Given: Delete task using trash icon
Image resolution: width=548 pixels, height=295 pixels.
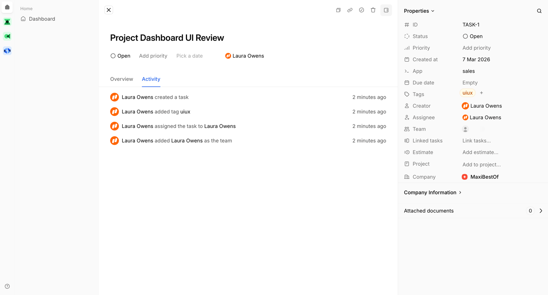Looking at the screenshot, I should pyautogui.click(x=373, y=10).
